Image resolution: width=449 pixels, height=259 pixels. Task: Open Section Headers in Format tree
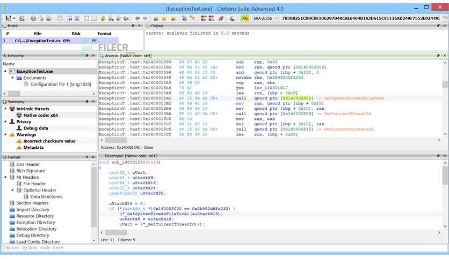32,203
